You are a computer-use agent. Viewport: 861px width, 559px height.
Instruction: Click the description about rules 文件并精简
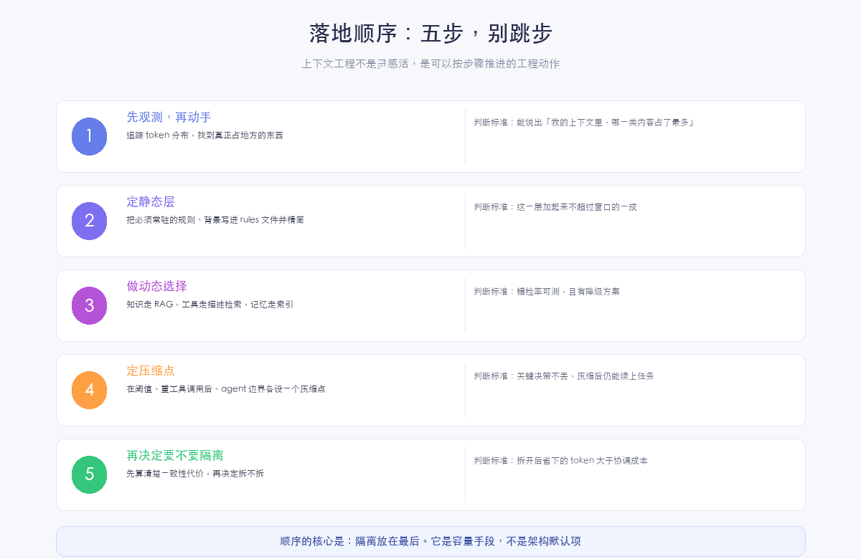(x=215, y=220)
